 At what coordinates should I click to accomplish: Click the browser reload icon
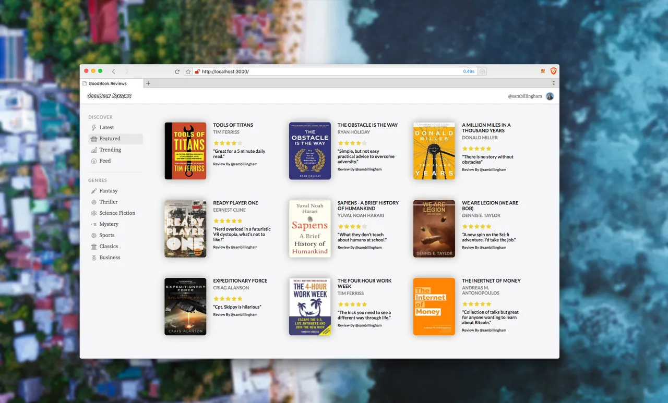[x=177, y=71]
